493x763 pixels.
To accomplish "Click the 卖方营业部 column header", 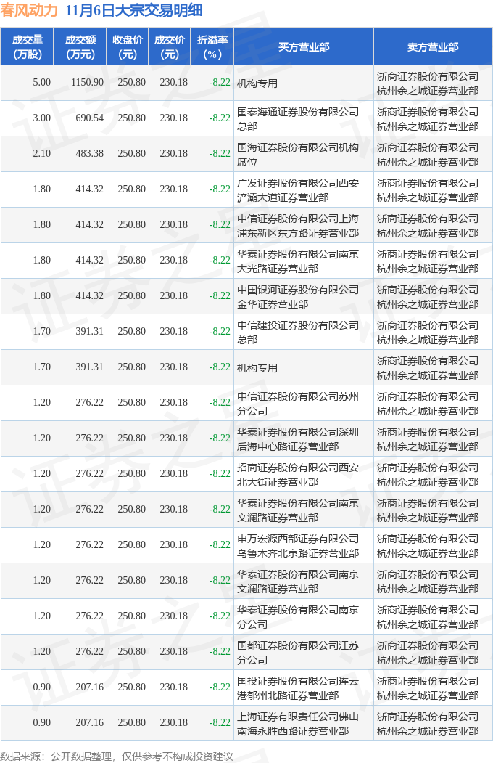I will 432,47.
